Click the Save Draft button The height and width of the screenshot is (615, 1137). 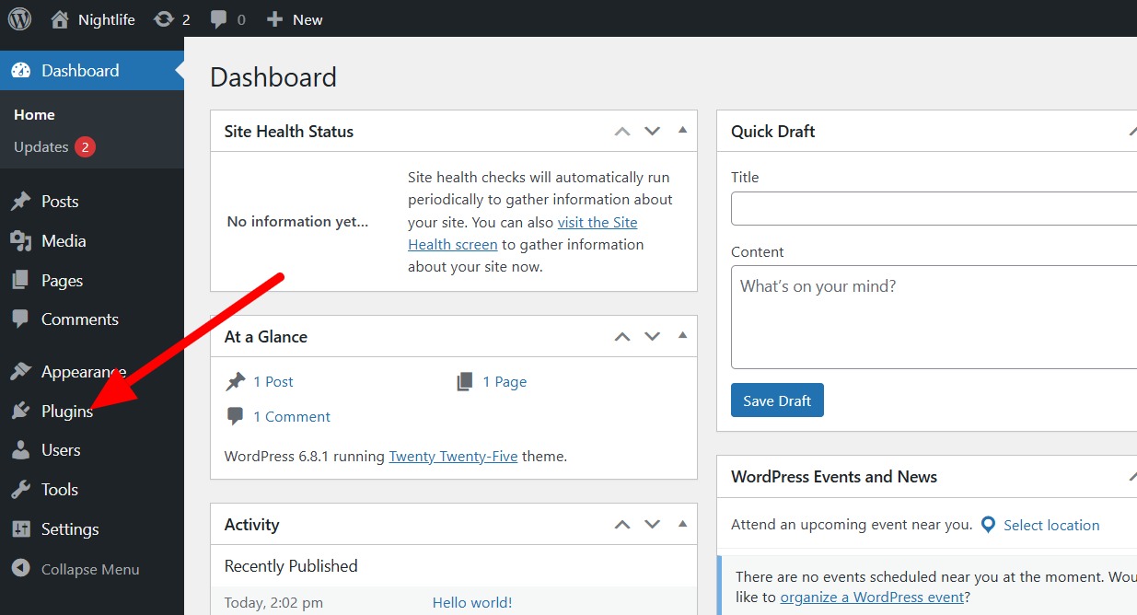click(777, 400)
